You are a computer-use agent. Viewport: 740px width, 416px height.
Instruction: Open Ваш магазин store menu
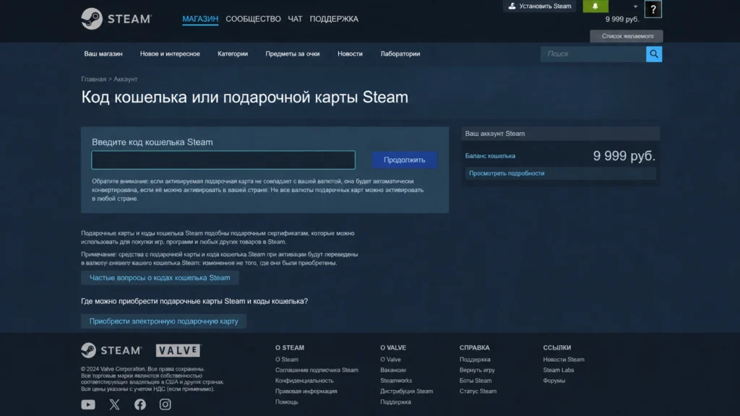pos(103,53)
